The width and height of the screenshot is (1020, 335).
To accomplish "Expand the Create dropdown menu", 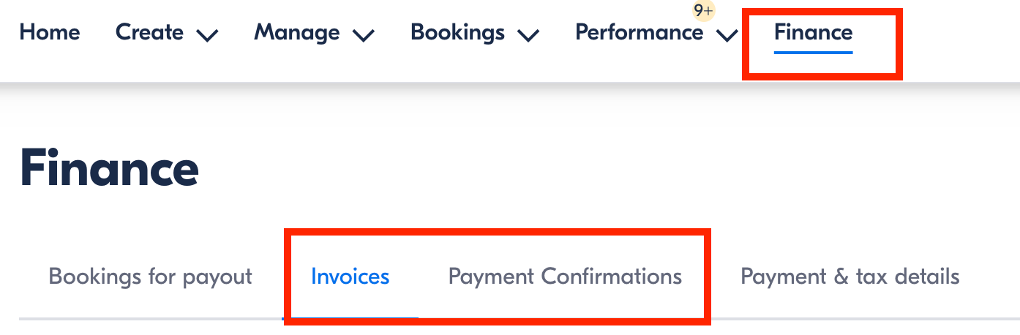I will (x=150, y=33).
